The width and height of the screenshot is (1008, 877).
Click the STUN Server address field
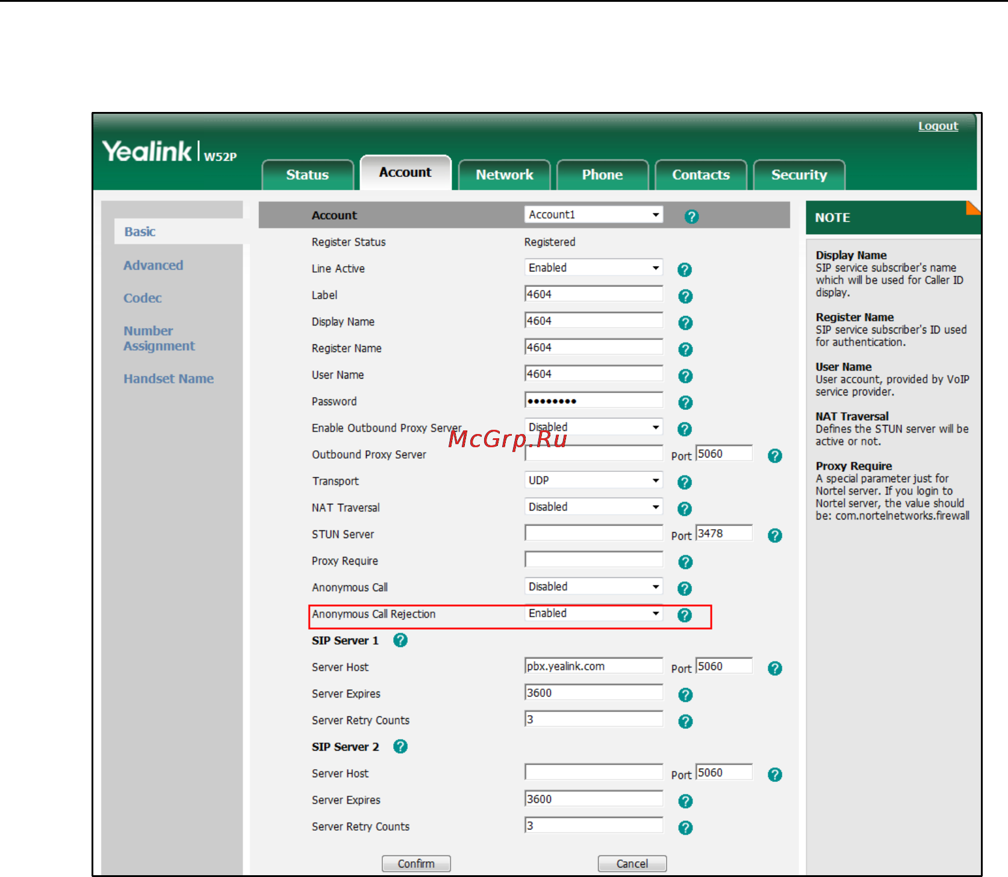[x=594, y=533]
